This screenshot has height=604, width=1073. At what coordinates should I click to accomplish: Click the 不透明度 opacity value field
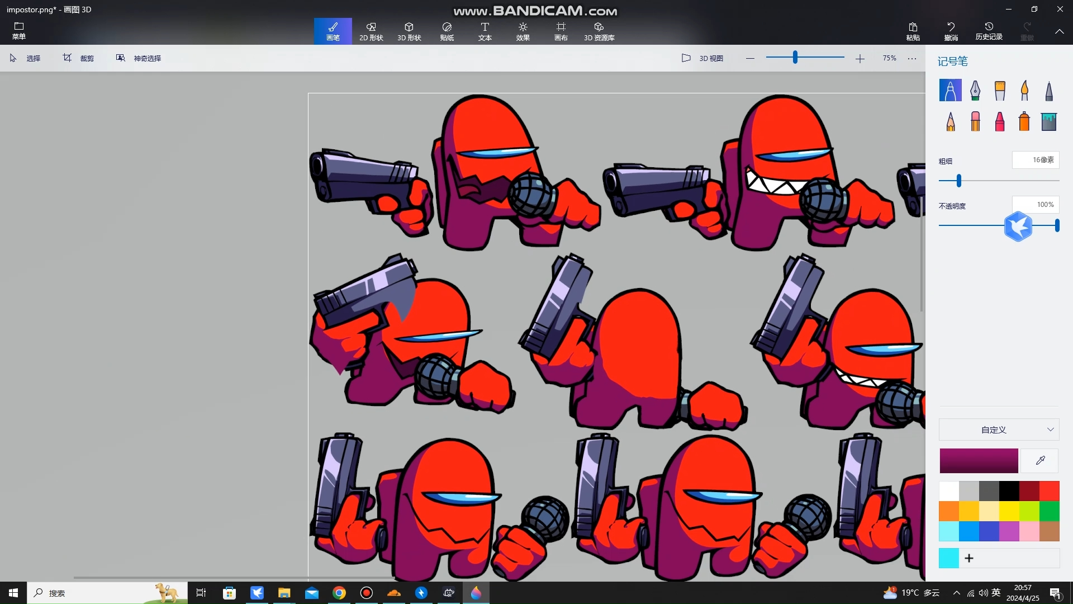1036,205
